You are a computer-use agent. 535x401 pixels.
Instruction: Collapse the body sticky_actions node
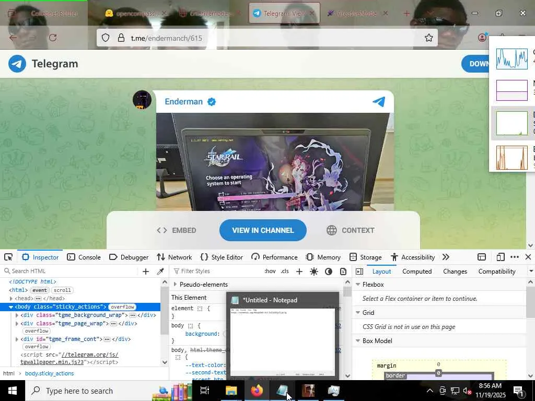tap(11, 307)
